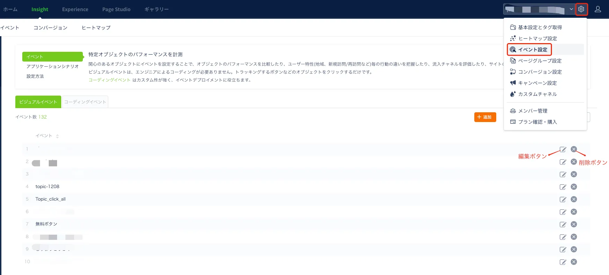Screen dimensions: 609x275
Task: Follow the green コーディングイベント link
Action: tap(109, 80)
